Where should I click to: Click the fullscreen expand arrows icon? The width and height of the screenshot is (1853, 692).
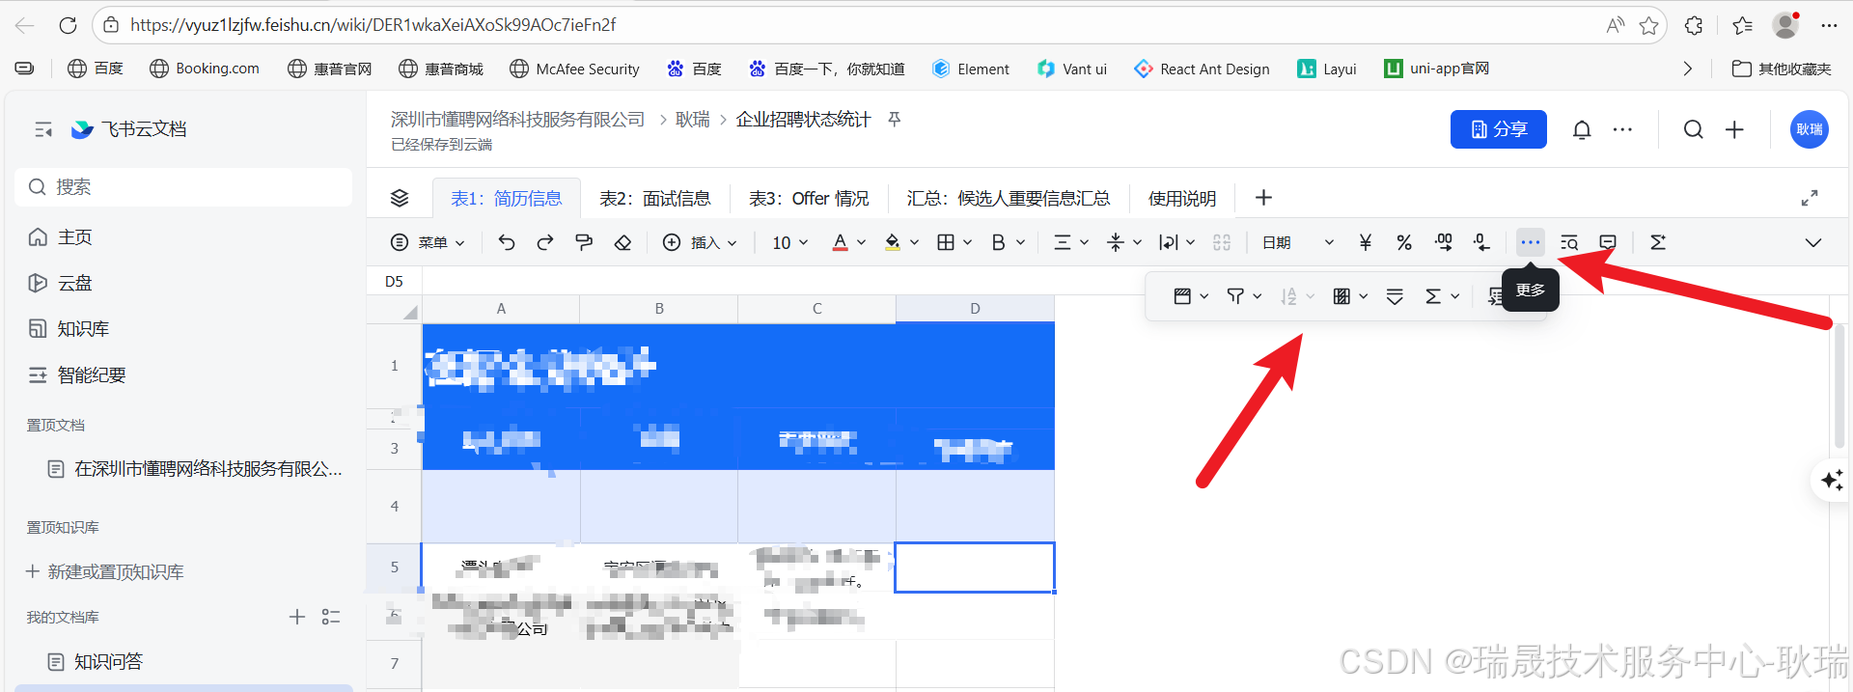[x=1810, y=198]
